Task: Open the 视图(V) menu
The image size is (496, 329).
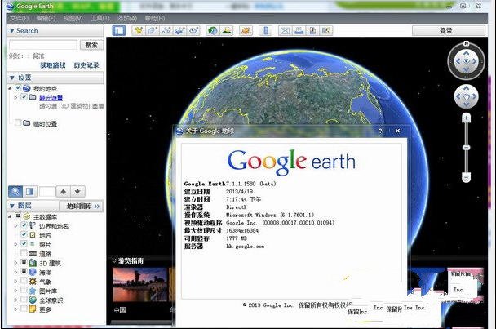Action: (73, 18)
